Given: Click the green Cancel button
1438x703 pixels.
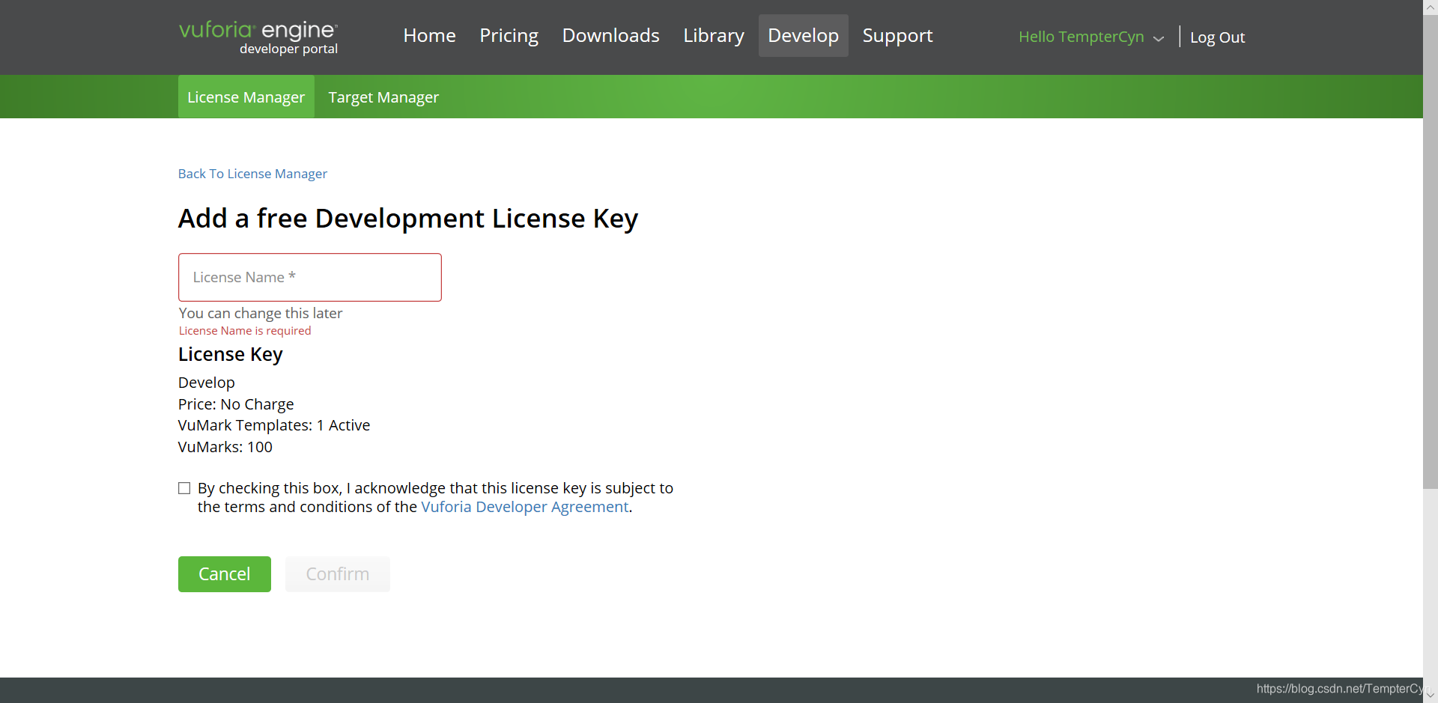Looking at the screenshot, I should point(225,574).
